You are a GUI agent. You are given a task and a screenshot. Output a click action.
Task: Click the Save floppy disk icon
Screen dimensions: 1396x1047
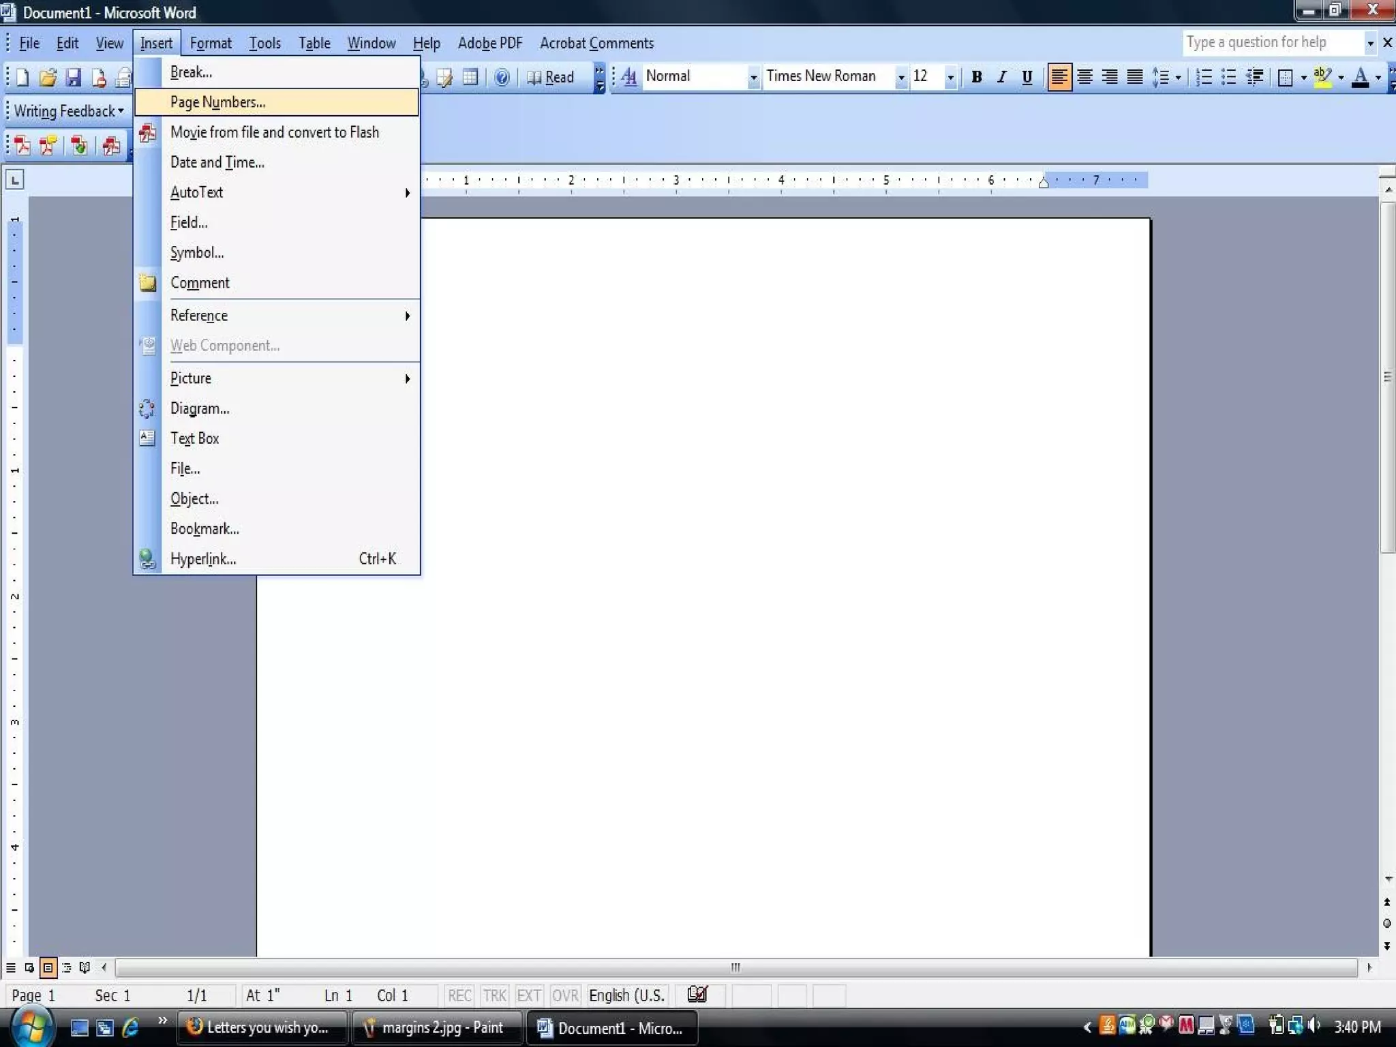(x=74, y=77)
